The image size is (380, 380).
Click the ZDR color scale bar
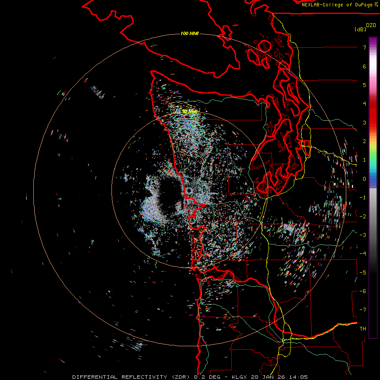[373, 187]
